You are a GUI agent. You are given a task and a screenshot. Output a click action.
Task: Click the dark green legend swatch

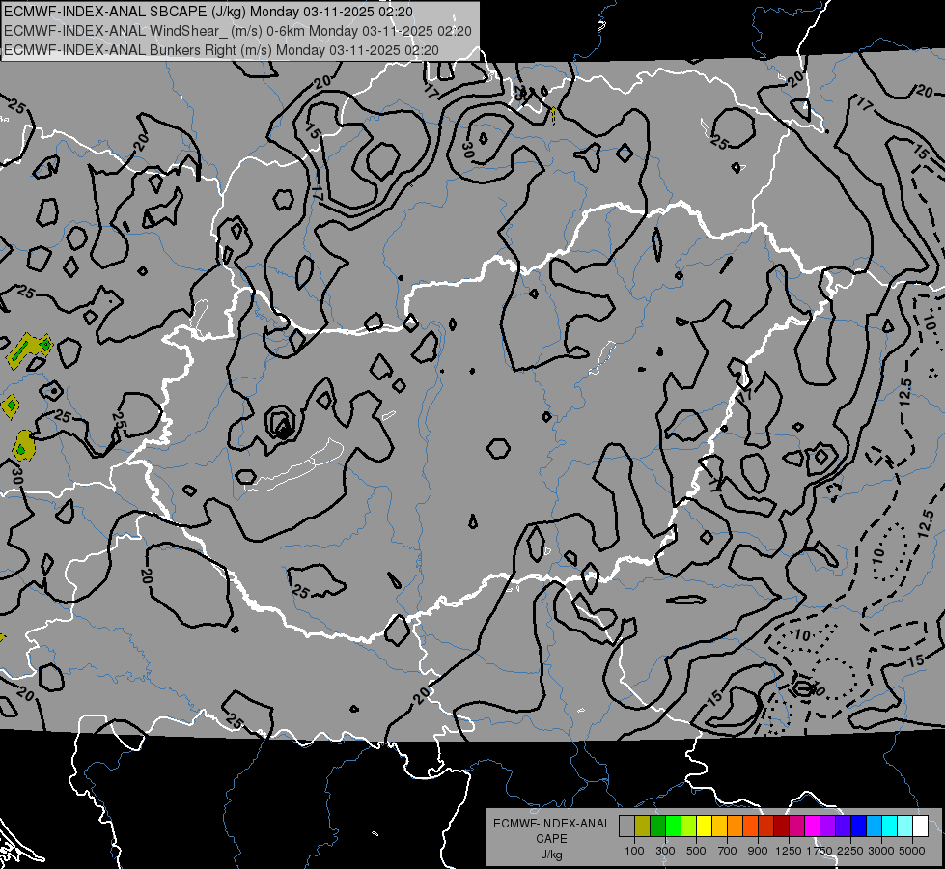(657, 826)
